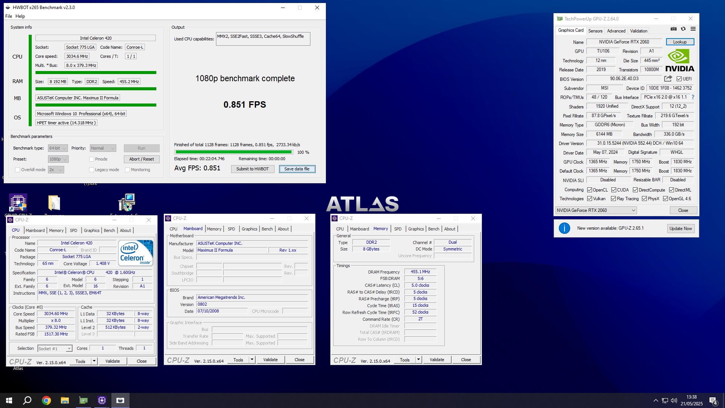The height and width of the screenshot is (408, 725).
Task: Switch to HWBOT x265 taskbar item
Action: click(x=120, y=400)
